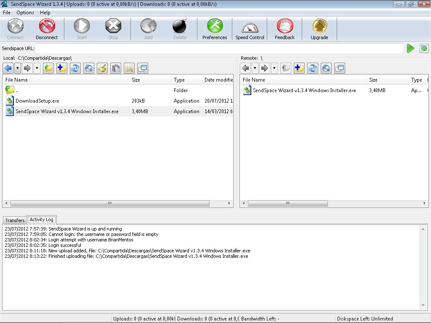
Task: Click the 283kB size cell
Action: coord(138,101)
